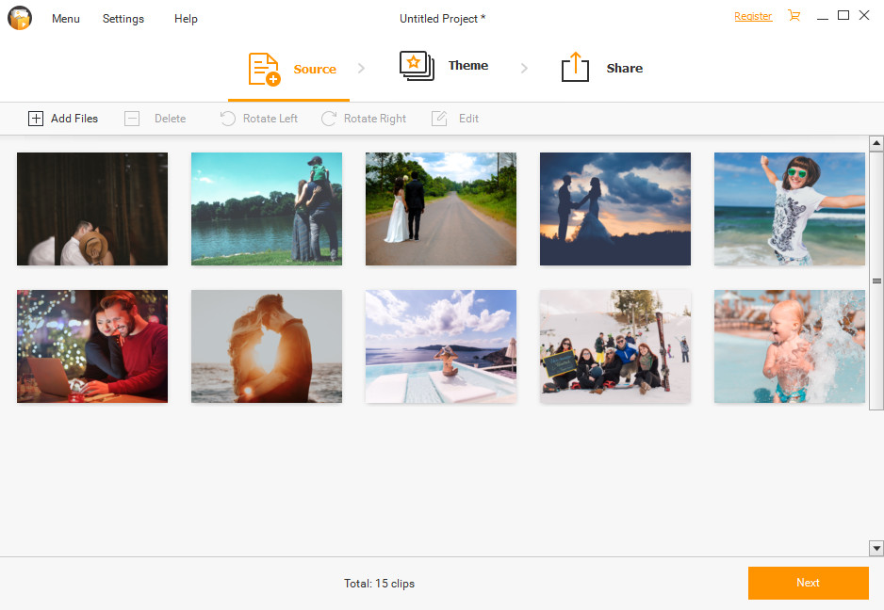This screenshot has width=884, height=610.
Task: Click the Edit pencil icon
Action: point(439,119)
